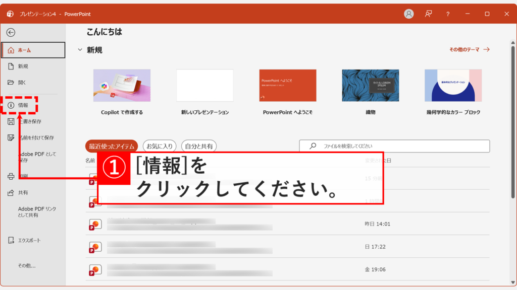The width and height of the screenshot is (517, 290).
Task: Click the 名前を付けて保存 save-as icon
Action: click(11, 137)
